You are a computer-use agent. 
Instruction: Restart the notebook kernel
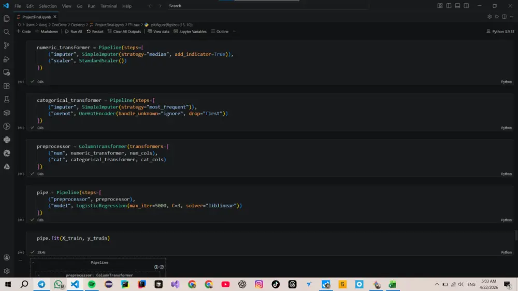pos(95,32)
